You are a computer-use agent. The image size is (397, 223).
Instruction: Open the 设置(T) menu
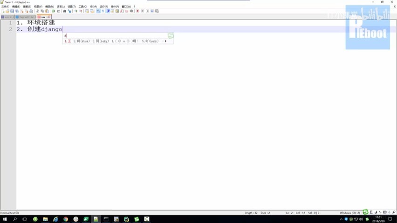[x=71, y=7]
